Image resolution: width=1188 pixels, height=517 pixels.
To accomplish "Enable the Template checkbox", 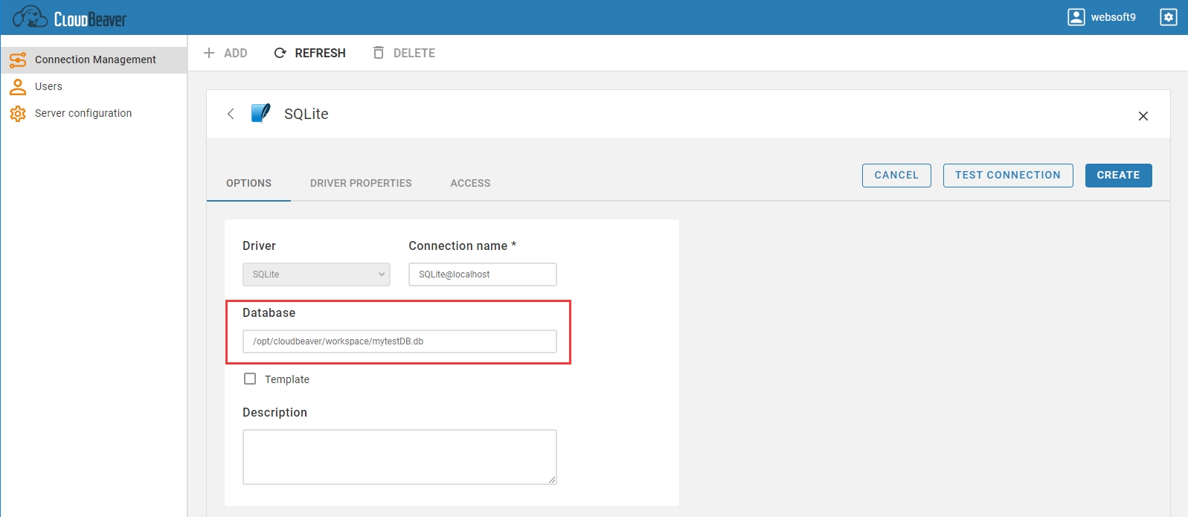I will point(250,379).
